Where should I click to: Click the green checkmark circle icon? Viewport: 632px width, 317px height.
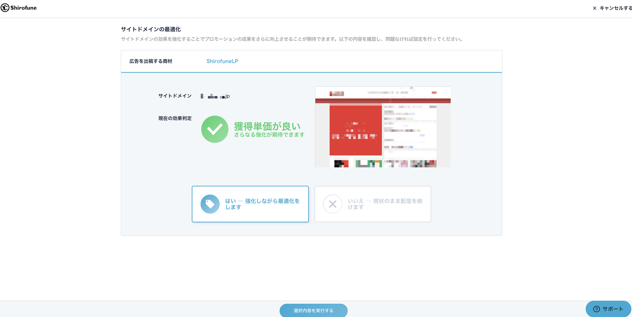tap(215, 129)
